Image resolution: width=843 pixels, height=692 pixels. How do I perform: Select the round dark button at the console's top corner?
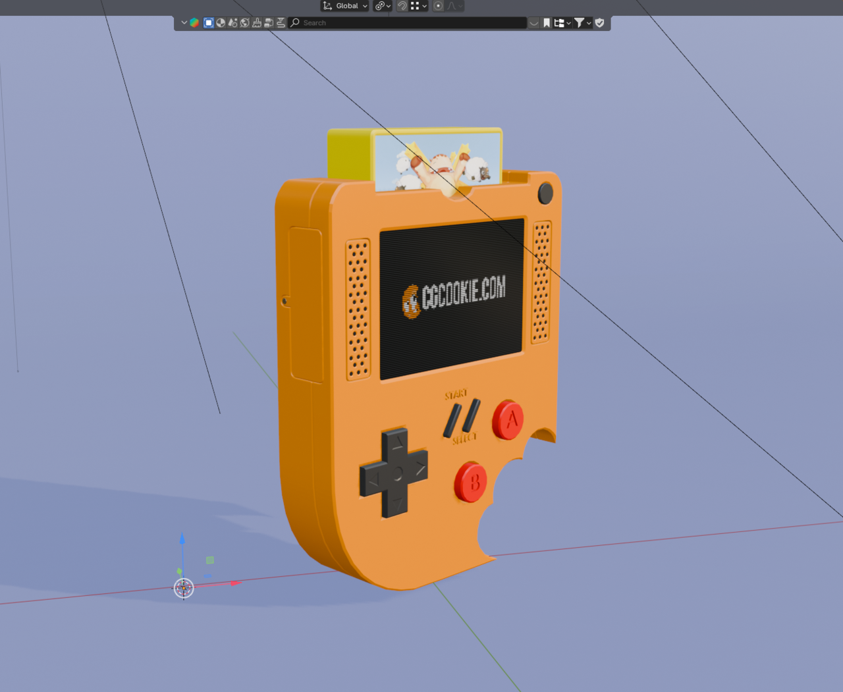click(x=545, y=193)
